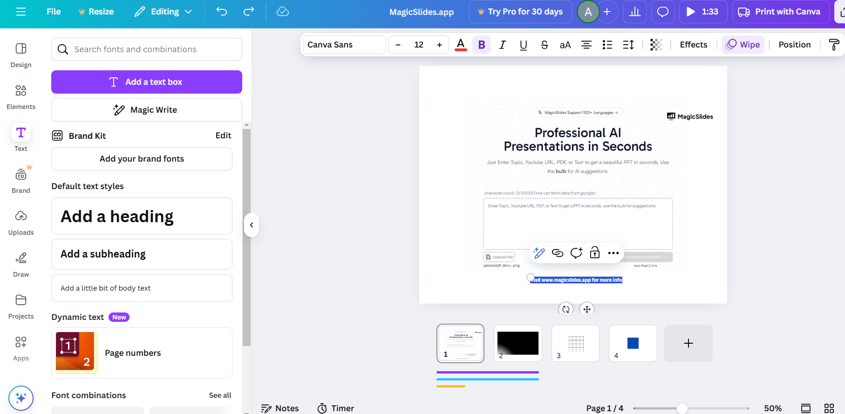The image size is (845, 414).
Task: Click the lock icon on floating toolbar
Action: [x=595, y=253]
